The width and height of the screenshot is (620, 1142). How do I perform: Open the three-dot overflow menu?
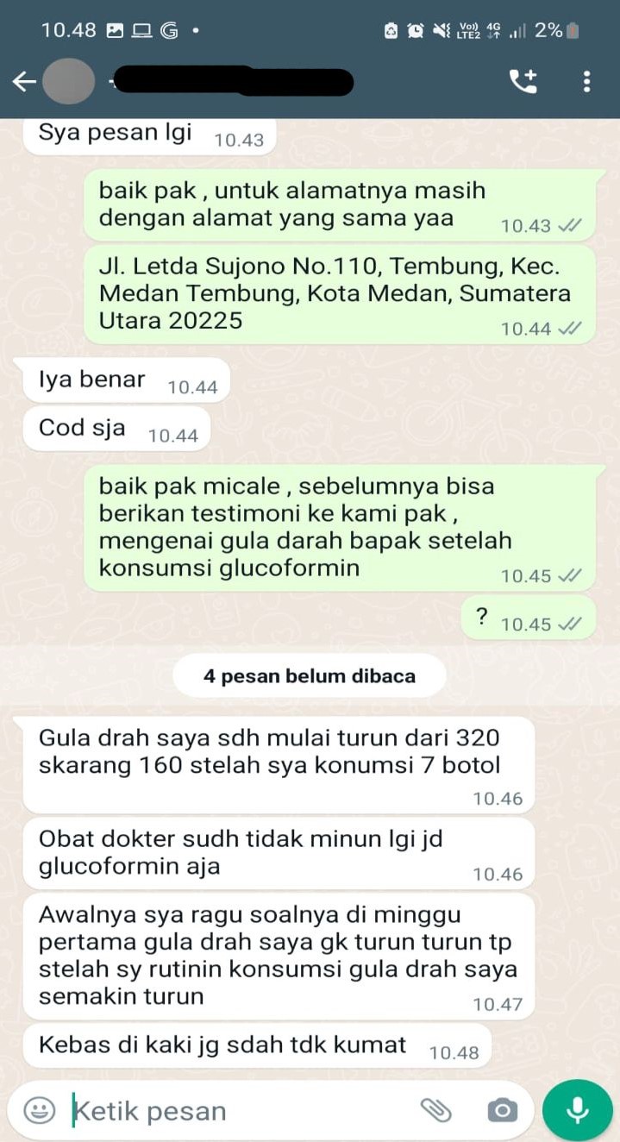click(x=586, y=82)
